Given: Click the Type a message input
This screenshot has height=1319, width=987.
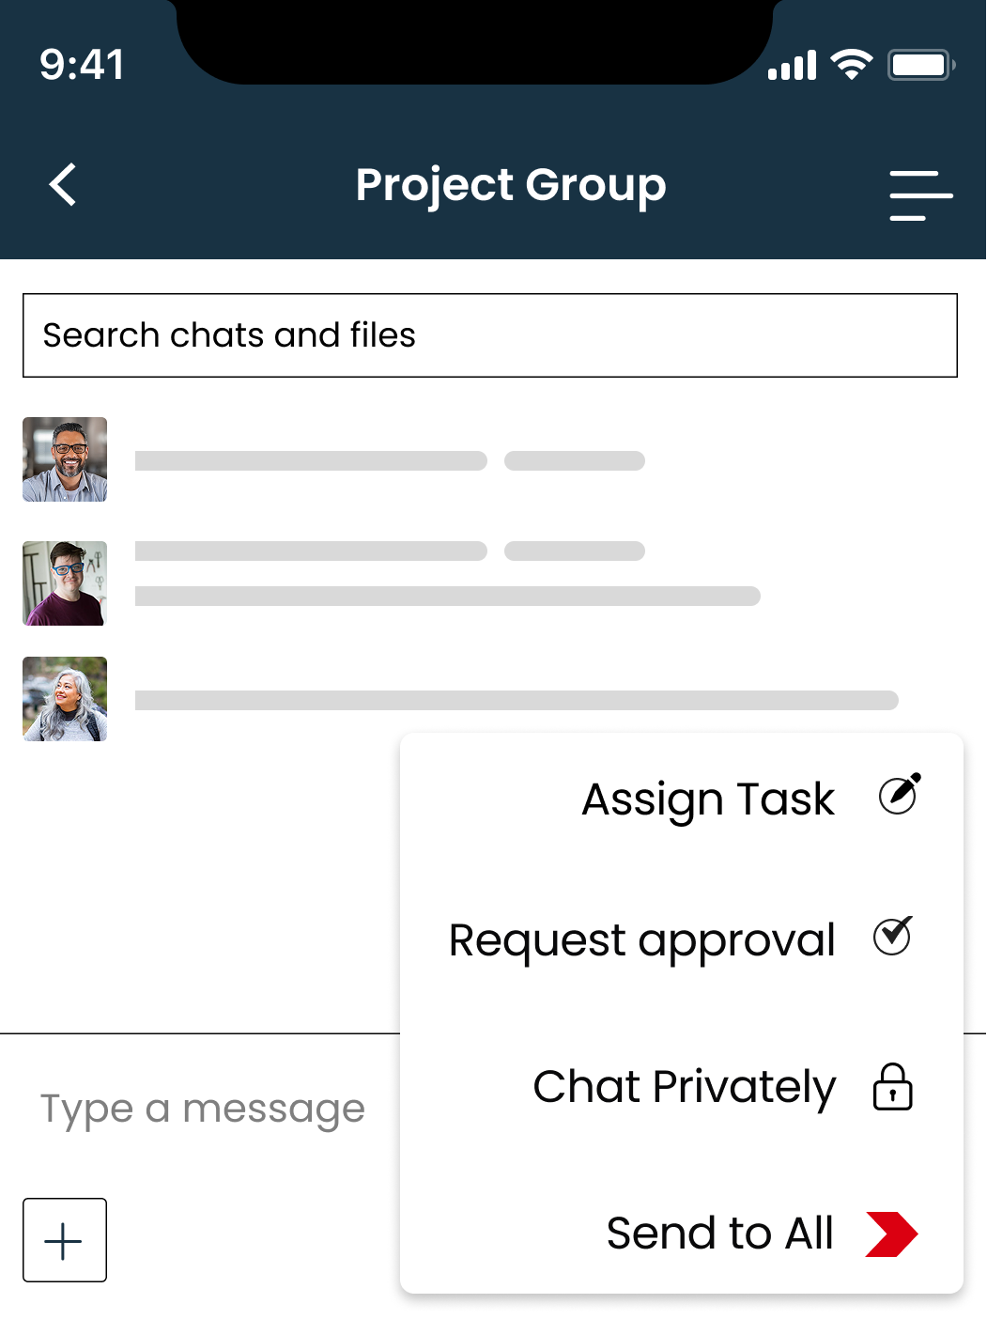Looking at the screenshot, I should click(201, 1108).
